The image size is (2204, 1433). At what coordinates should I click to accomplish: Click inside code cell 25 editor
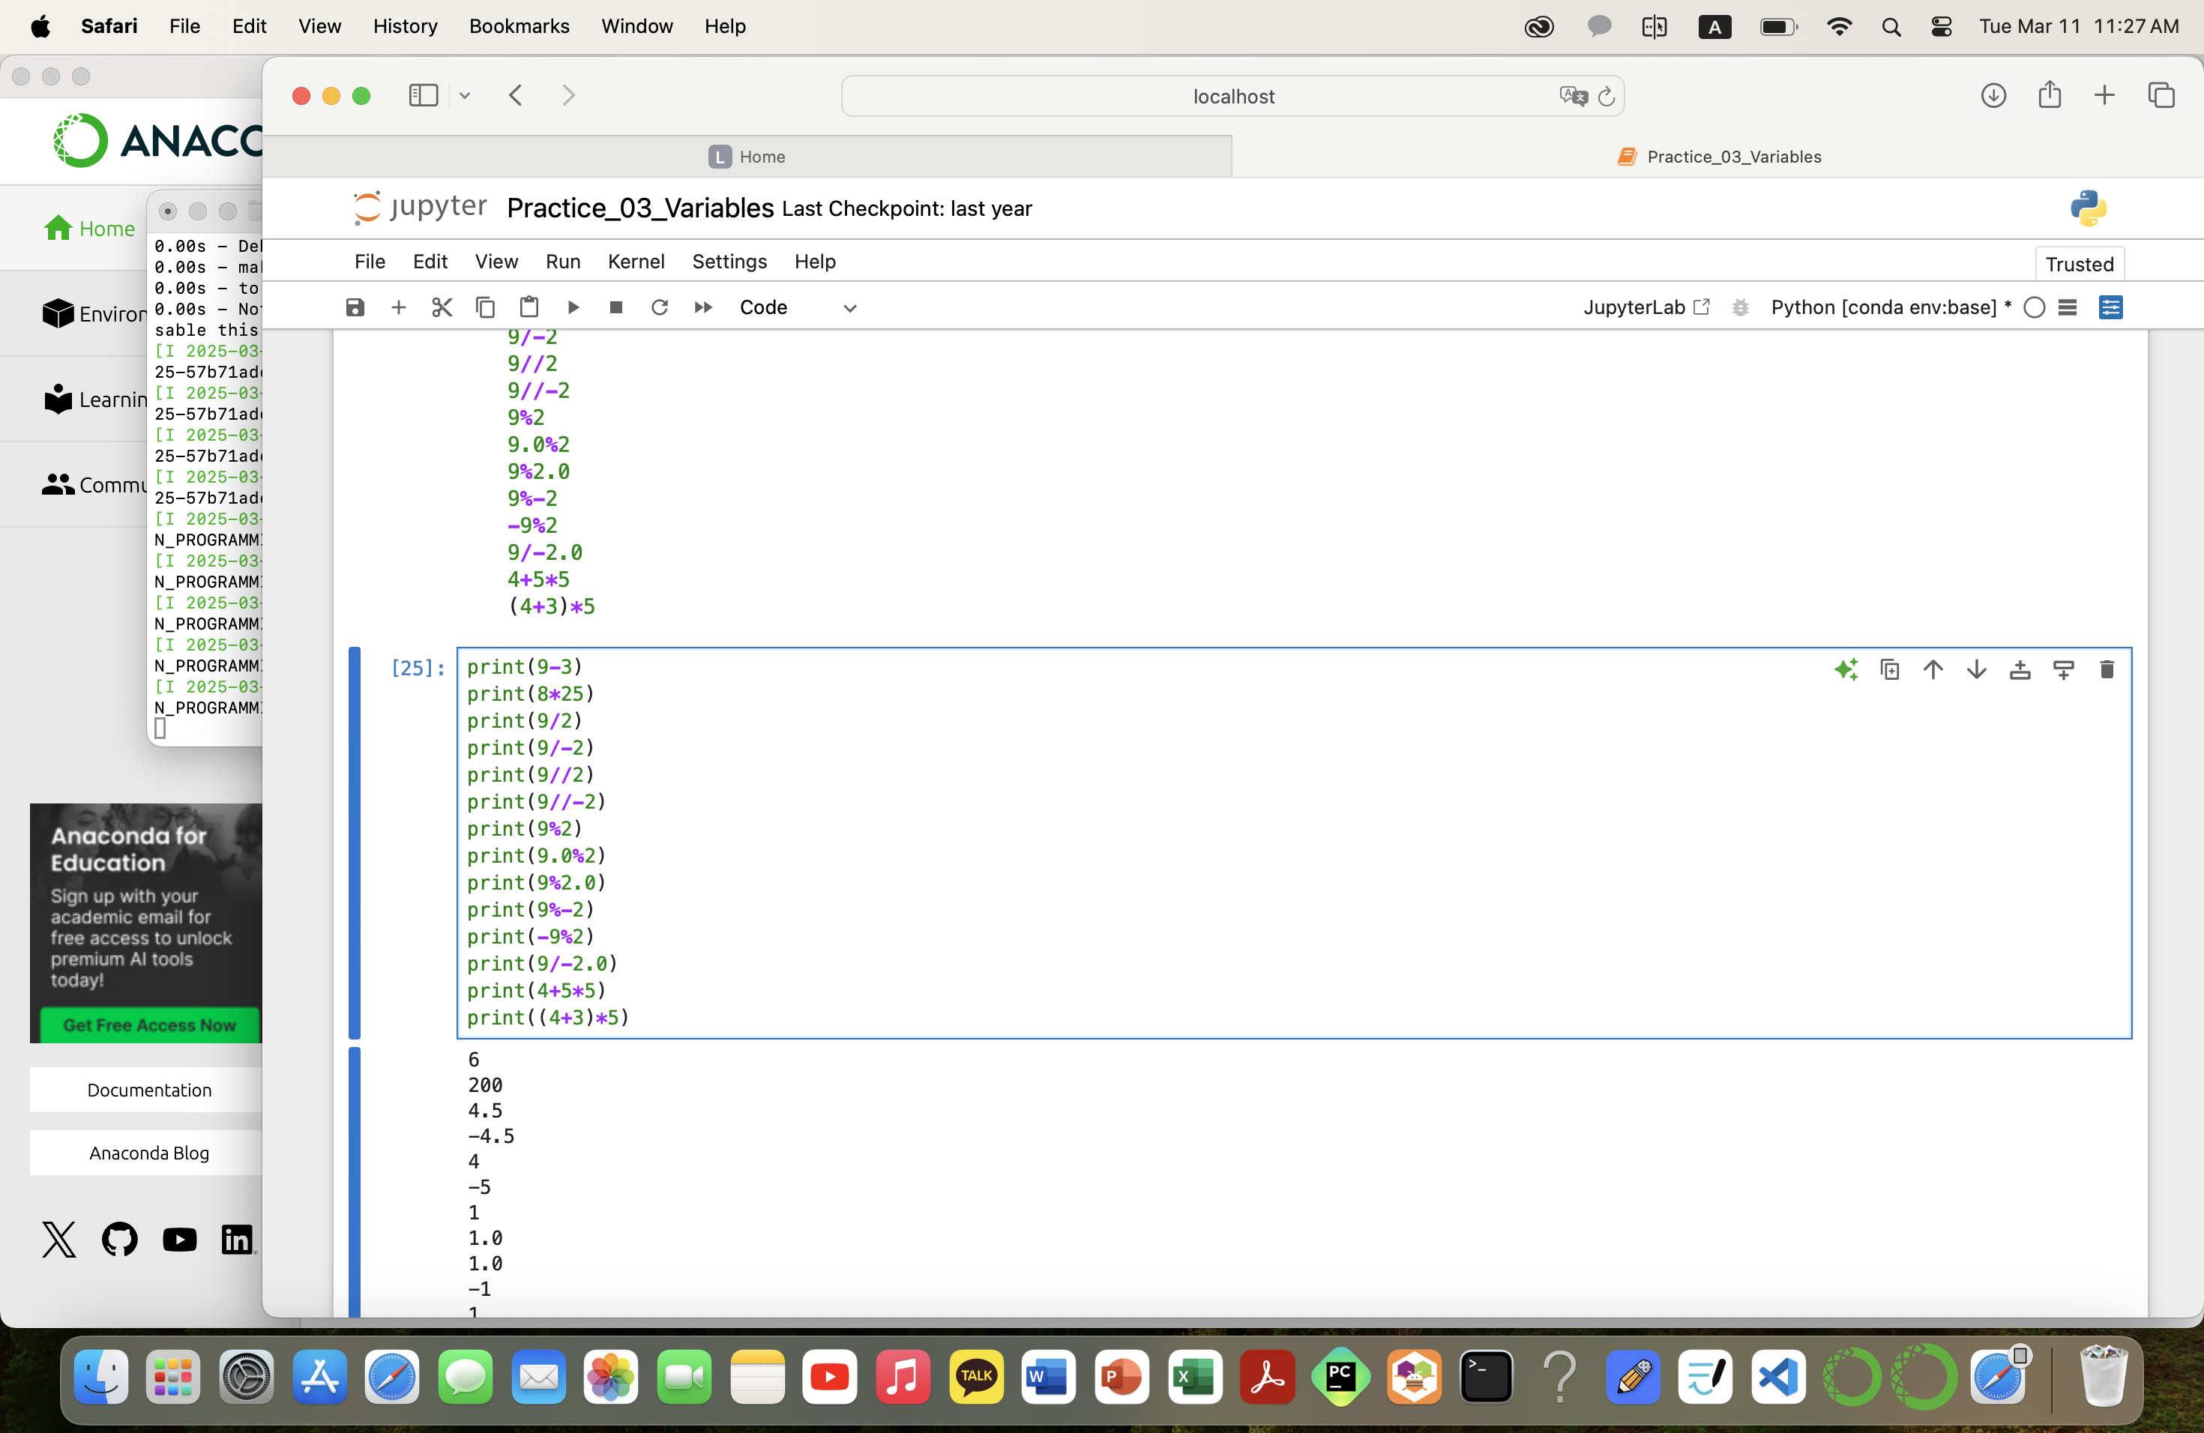[x=1294, y=842]
